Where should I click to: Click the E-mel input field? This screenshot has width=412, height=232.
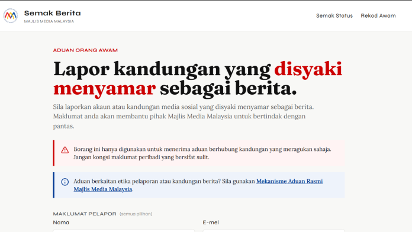point(273,231)
